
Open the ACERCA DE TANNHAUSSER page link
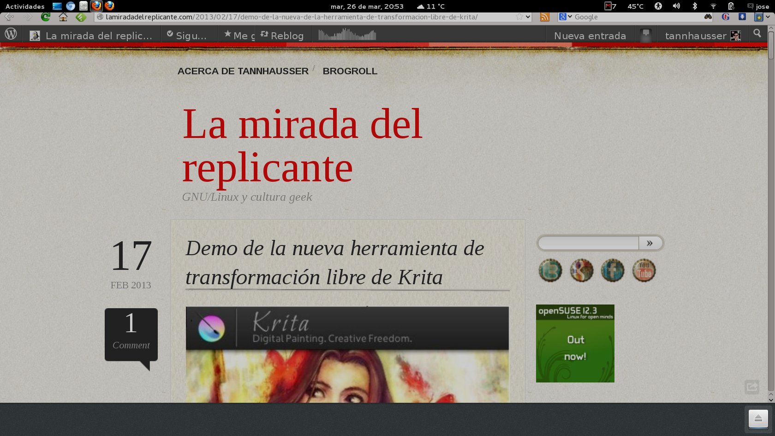click(243, 71)
